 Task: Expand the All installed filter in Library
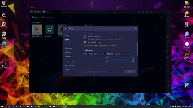(37, 22)
